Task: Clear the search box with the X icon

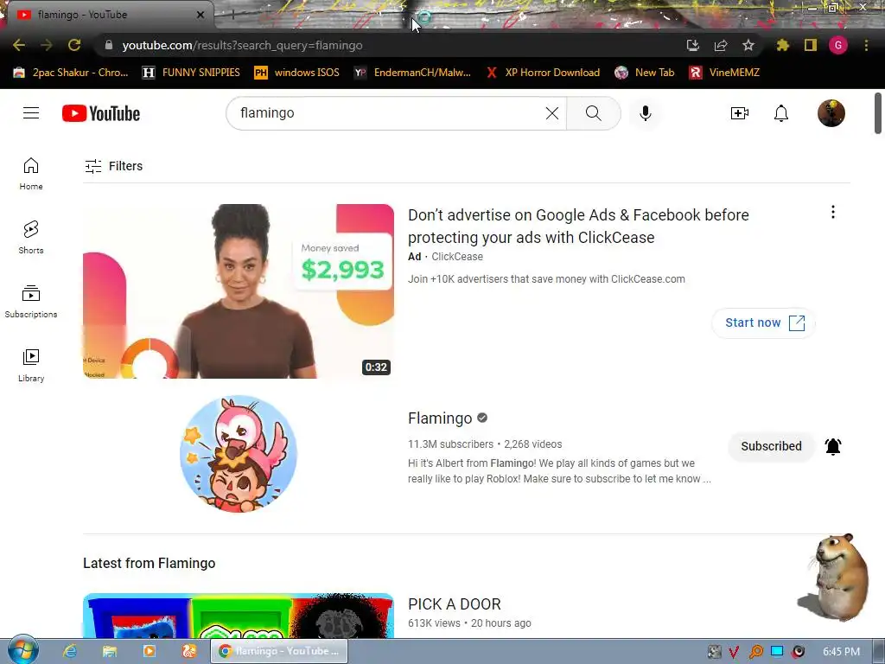Action: click(552, 113)
